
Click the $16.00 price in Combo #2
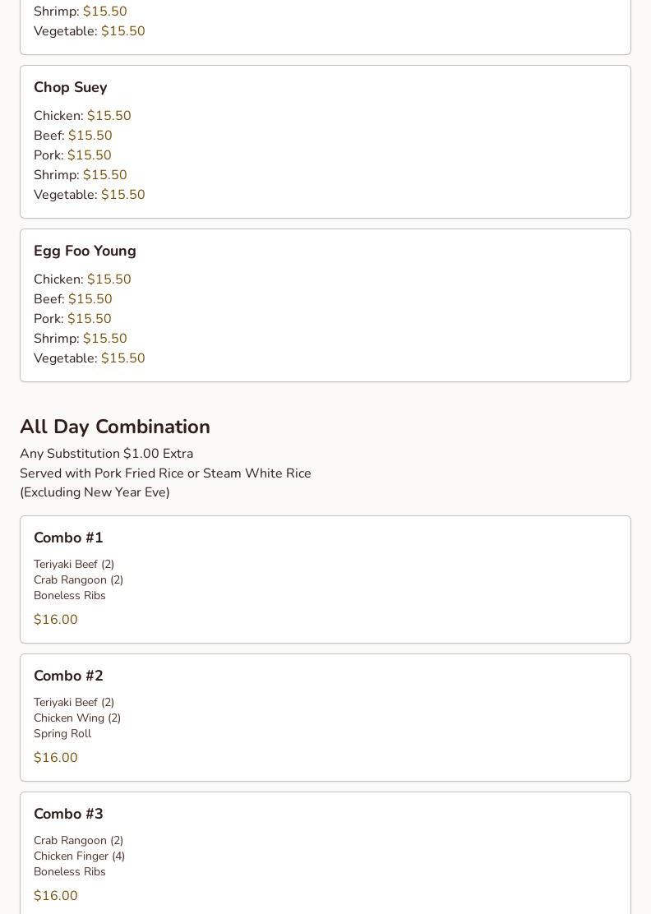tap(56, 758)
